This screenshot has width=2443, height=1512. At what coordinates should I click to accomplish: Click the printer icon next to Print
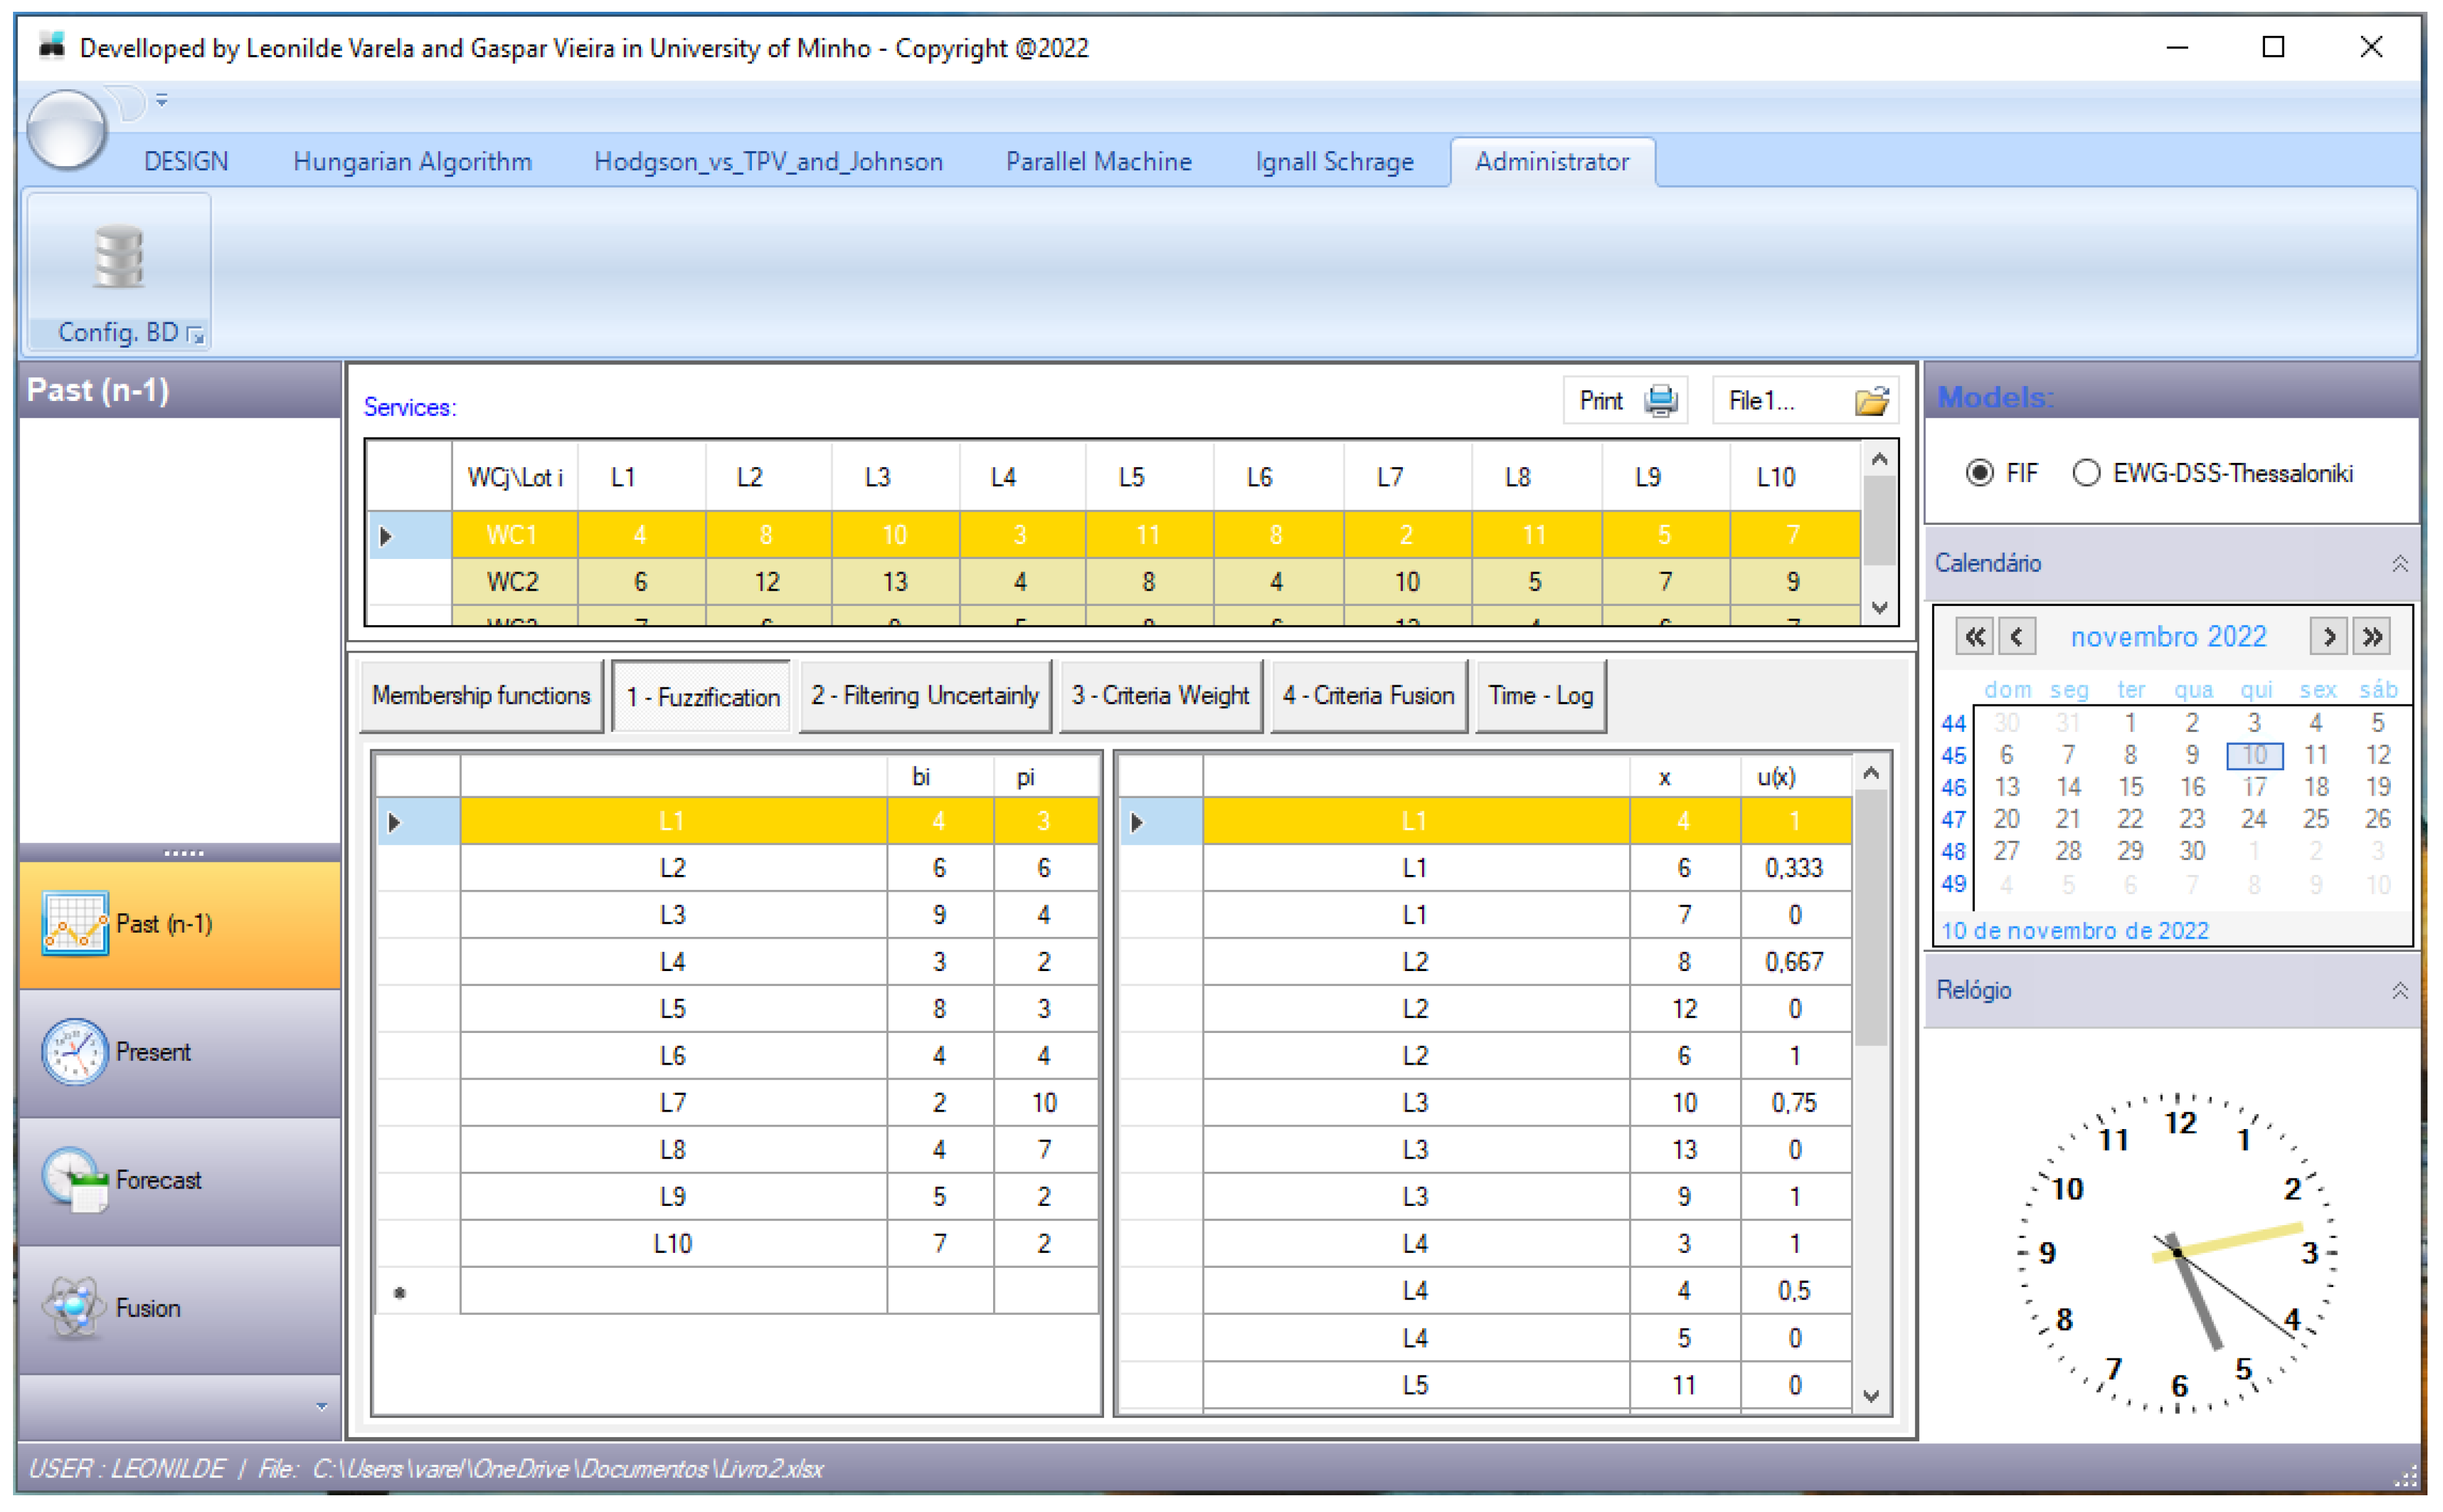click(1659, 401)
